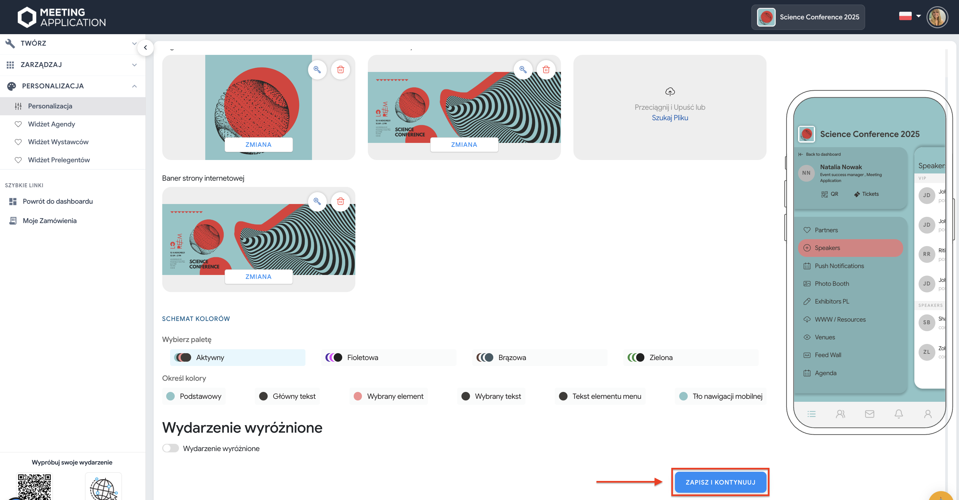Click magnifier icon on square logo image

click(x=317, y=70)
